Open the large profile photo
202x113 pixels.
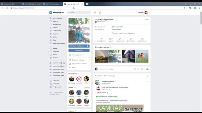(x=79, y=31)
